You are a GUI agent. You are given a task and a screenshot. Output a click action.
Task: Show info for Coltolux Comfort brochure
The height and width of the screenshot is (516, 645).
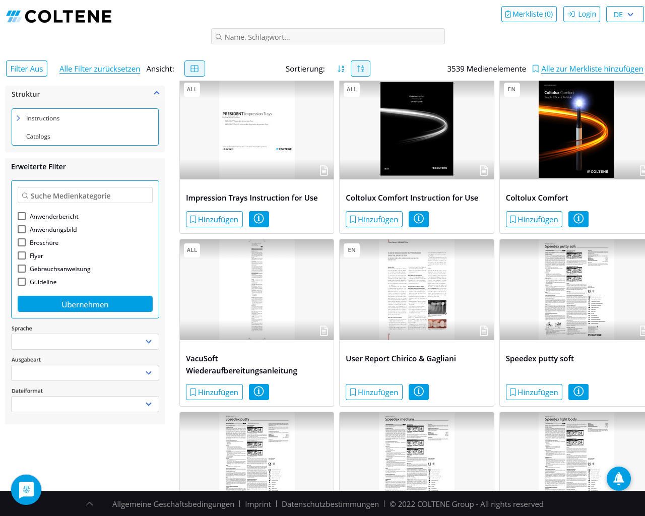(x=578, y=219)
